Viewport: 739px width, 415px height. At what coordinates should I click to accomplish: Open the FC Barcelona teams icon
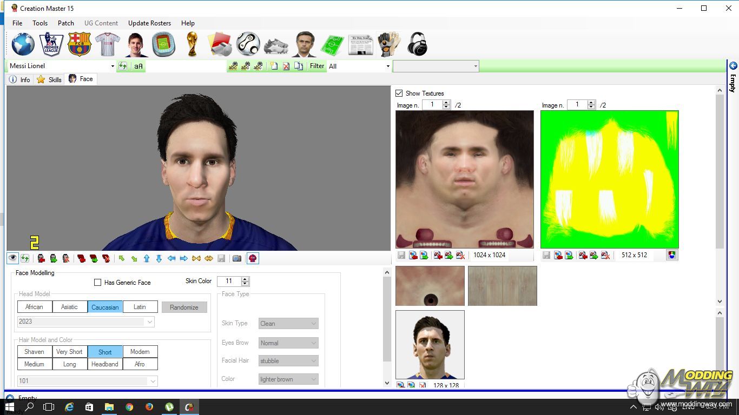tap(80, 44)
